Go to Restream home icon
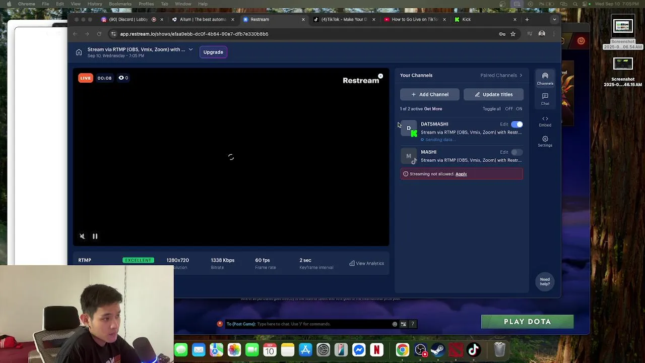 (79, 52)
